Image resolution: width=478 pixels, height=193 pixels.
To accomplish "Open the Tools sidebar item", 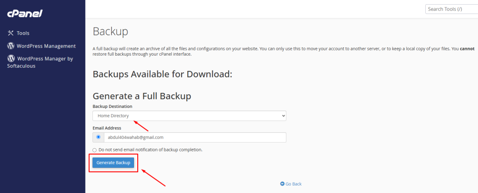I will coord(23,33).
